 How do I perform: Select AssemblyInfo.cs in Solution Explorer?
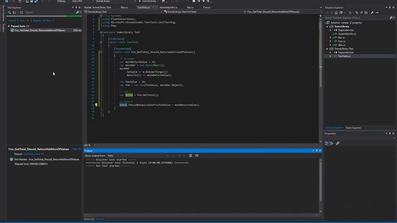(347, 34)
